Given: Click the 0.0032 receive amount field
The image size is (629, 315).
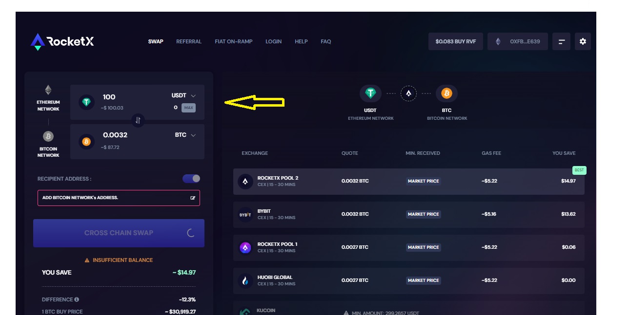Looking at the screenshot, I should pyautogui.click(x=115, y=135).
